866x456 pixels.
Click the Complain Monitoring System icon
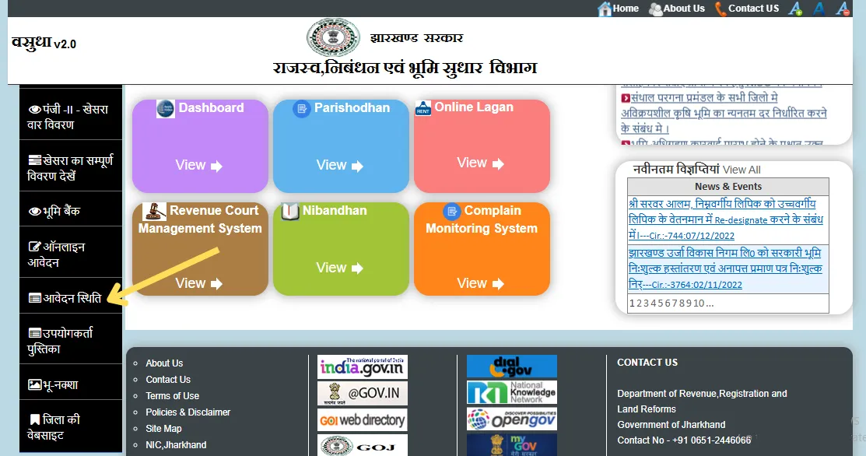tap(452, 211)
